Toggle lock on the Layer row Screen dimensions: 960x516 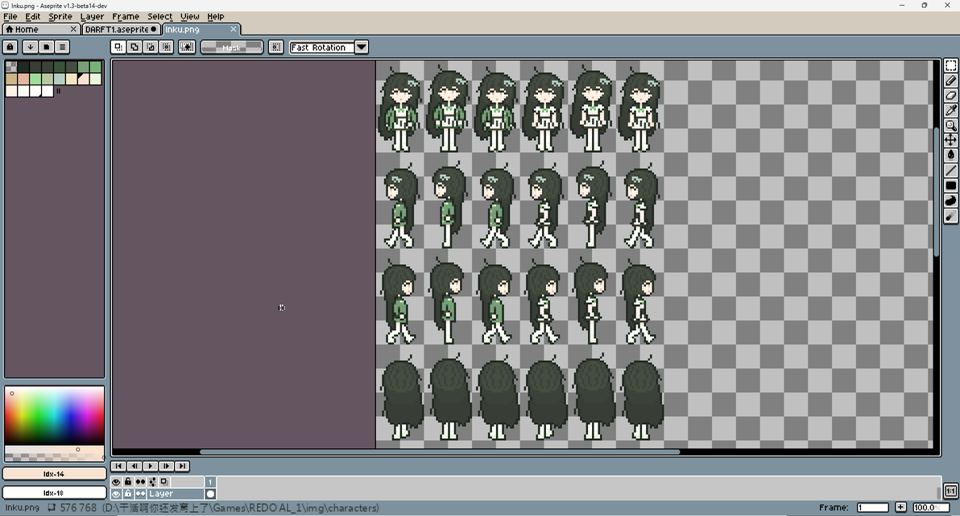click(128, 494)
